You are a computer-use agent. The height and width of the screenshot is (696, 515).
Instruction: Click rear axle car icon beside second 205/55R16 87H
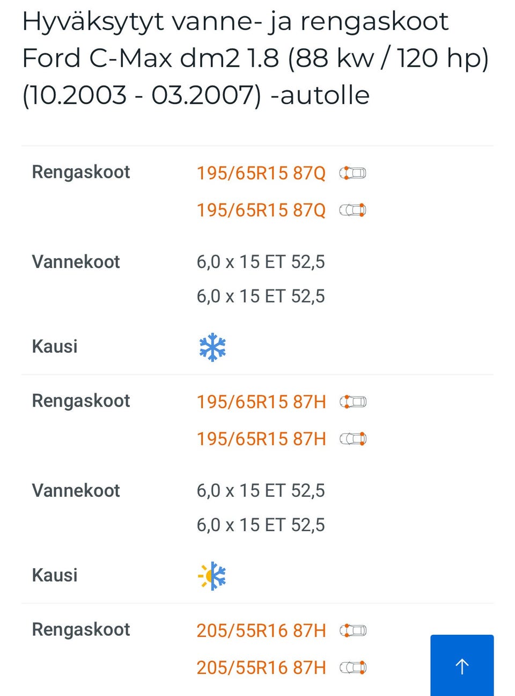(x=352, y=668)
